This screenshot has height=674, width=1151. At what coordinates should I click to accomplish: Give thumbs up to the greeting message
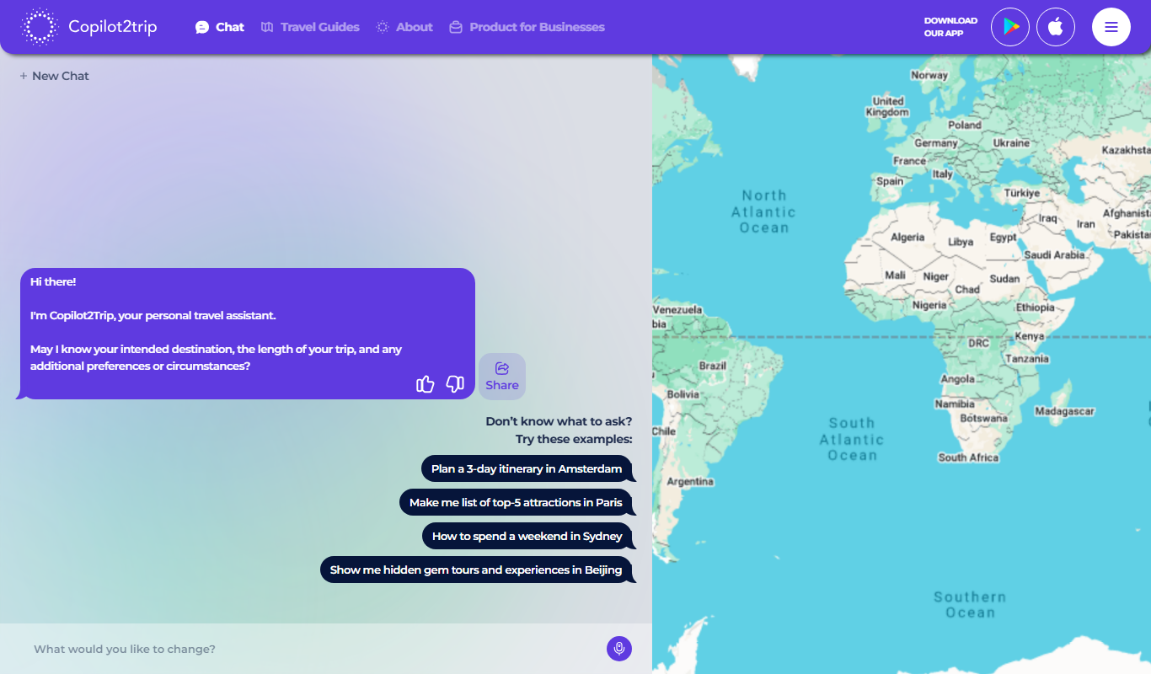426,384
